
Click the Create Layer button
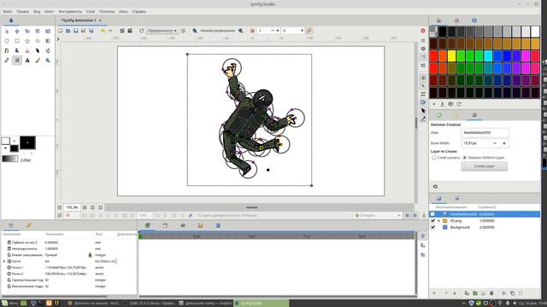click(x=485, y=166)
